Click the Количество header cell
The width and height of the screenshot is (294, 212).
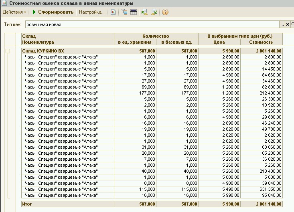tap(156, 36)
